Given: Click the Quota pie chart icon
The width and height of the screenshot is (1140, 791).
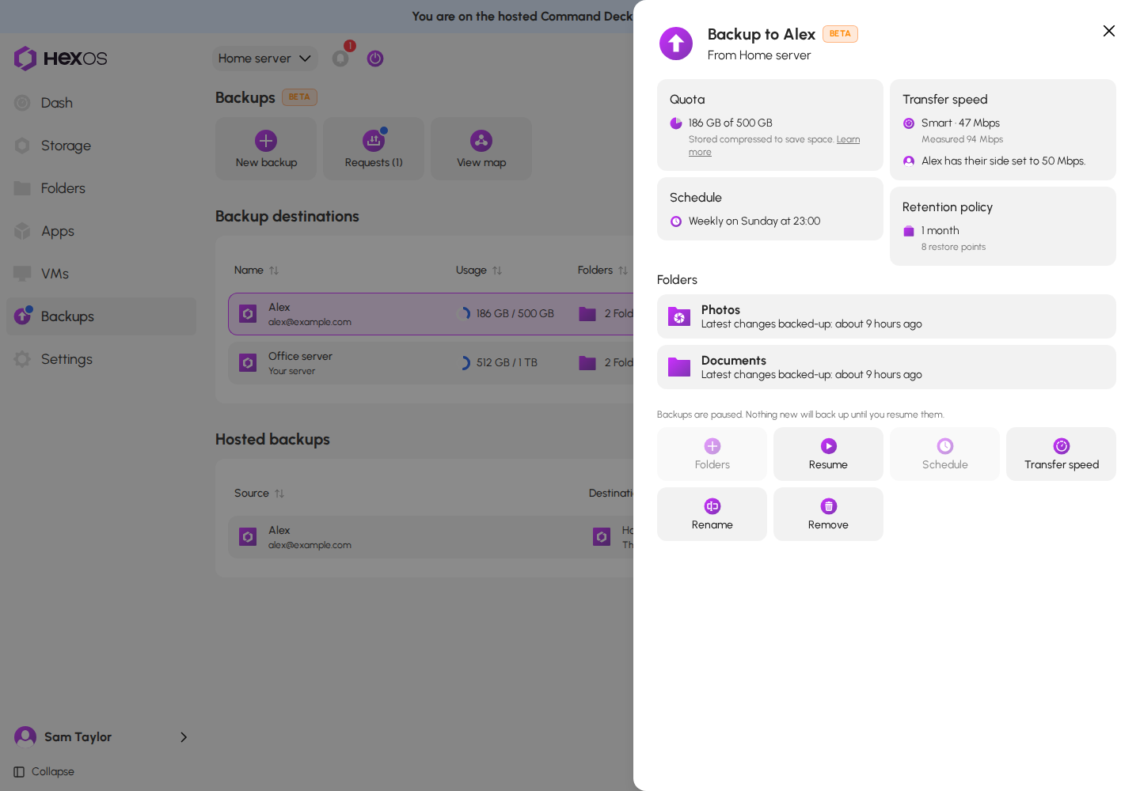Looking at the screenshot, I should tap(676, 123).
